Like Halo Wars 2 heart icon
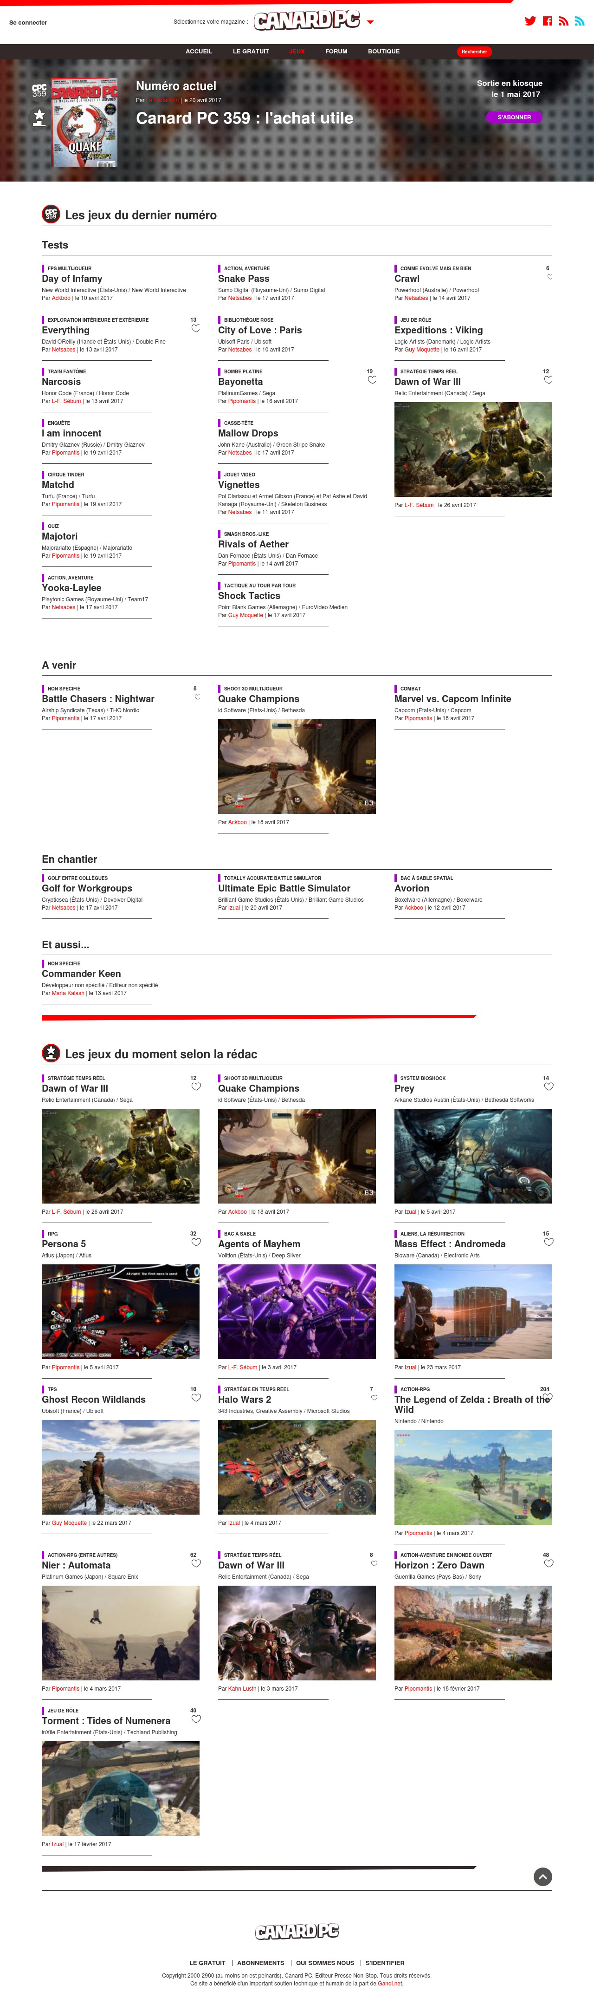The height and width of the screenshot is (2011, 594). coord(374,1398)
